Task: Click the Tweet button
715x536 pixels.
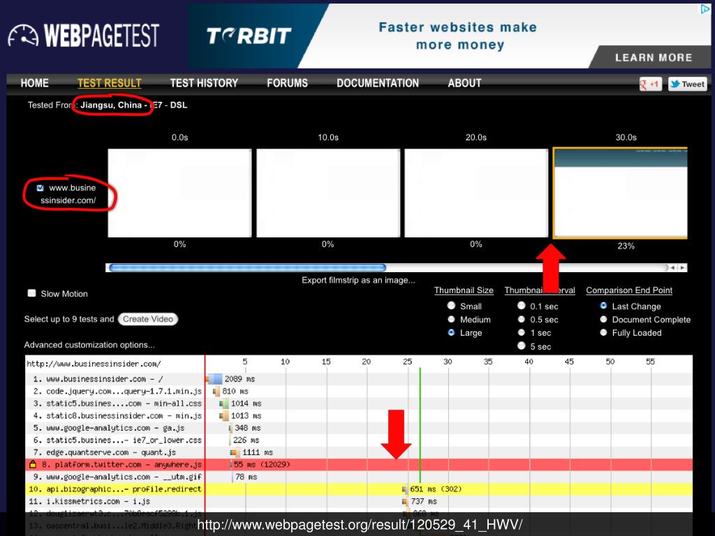Action: click(688, 84)
